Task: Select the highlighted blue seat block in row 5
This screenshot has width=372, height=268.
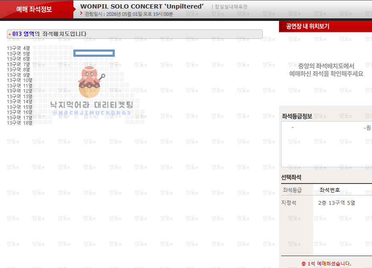Action: (x=94, y=53)
